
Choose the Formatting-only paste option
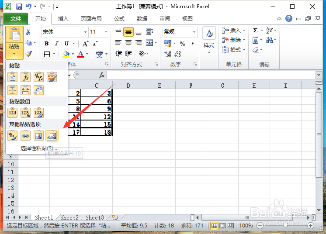(x=13, y=135)
